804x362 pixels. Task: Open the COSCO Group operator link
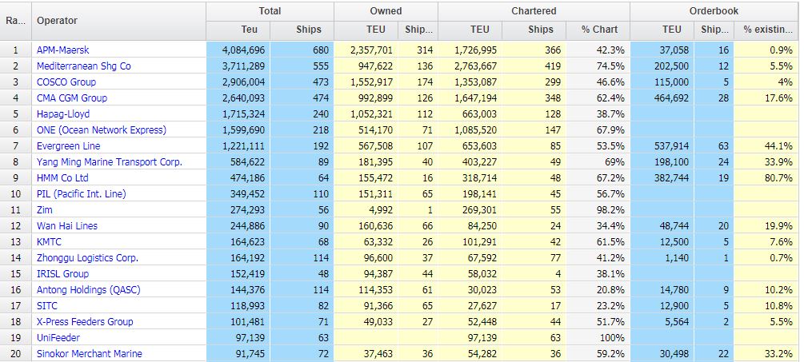pos(66,82)
